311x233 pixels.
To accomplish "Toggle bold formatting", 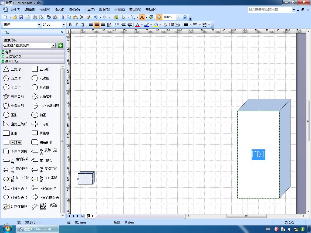I will (x=70, y=25).
